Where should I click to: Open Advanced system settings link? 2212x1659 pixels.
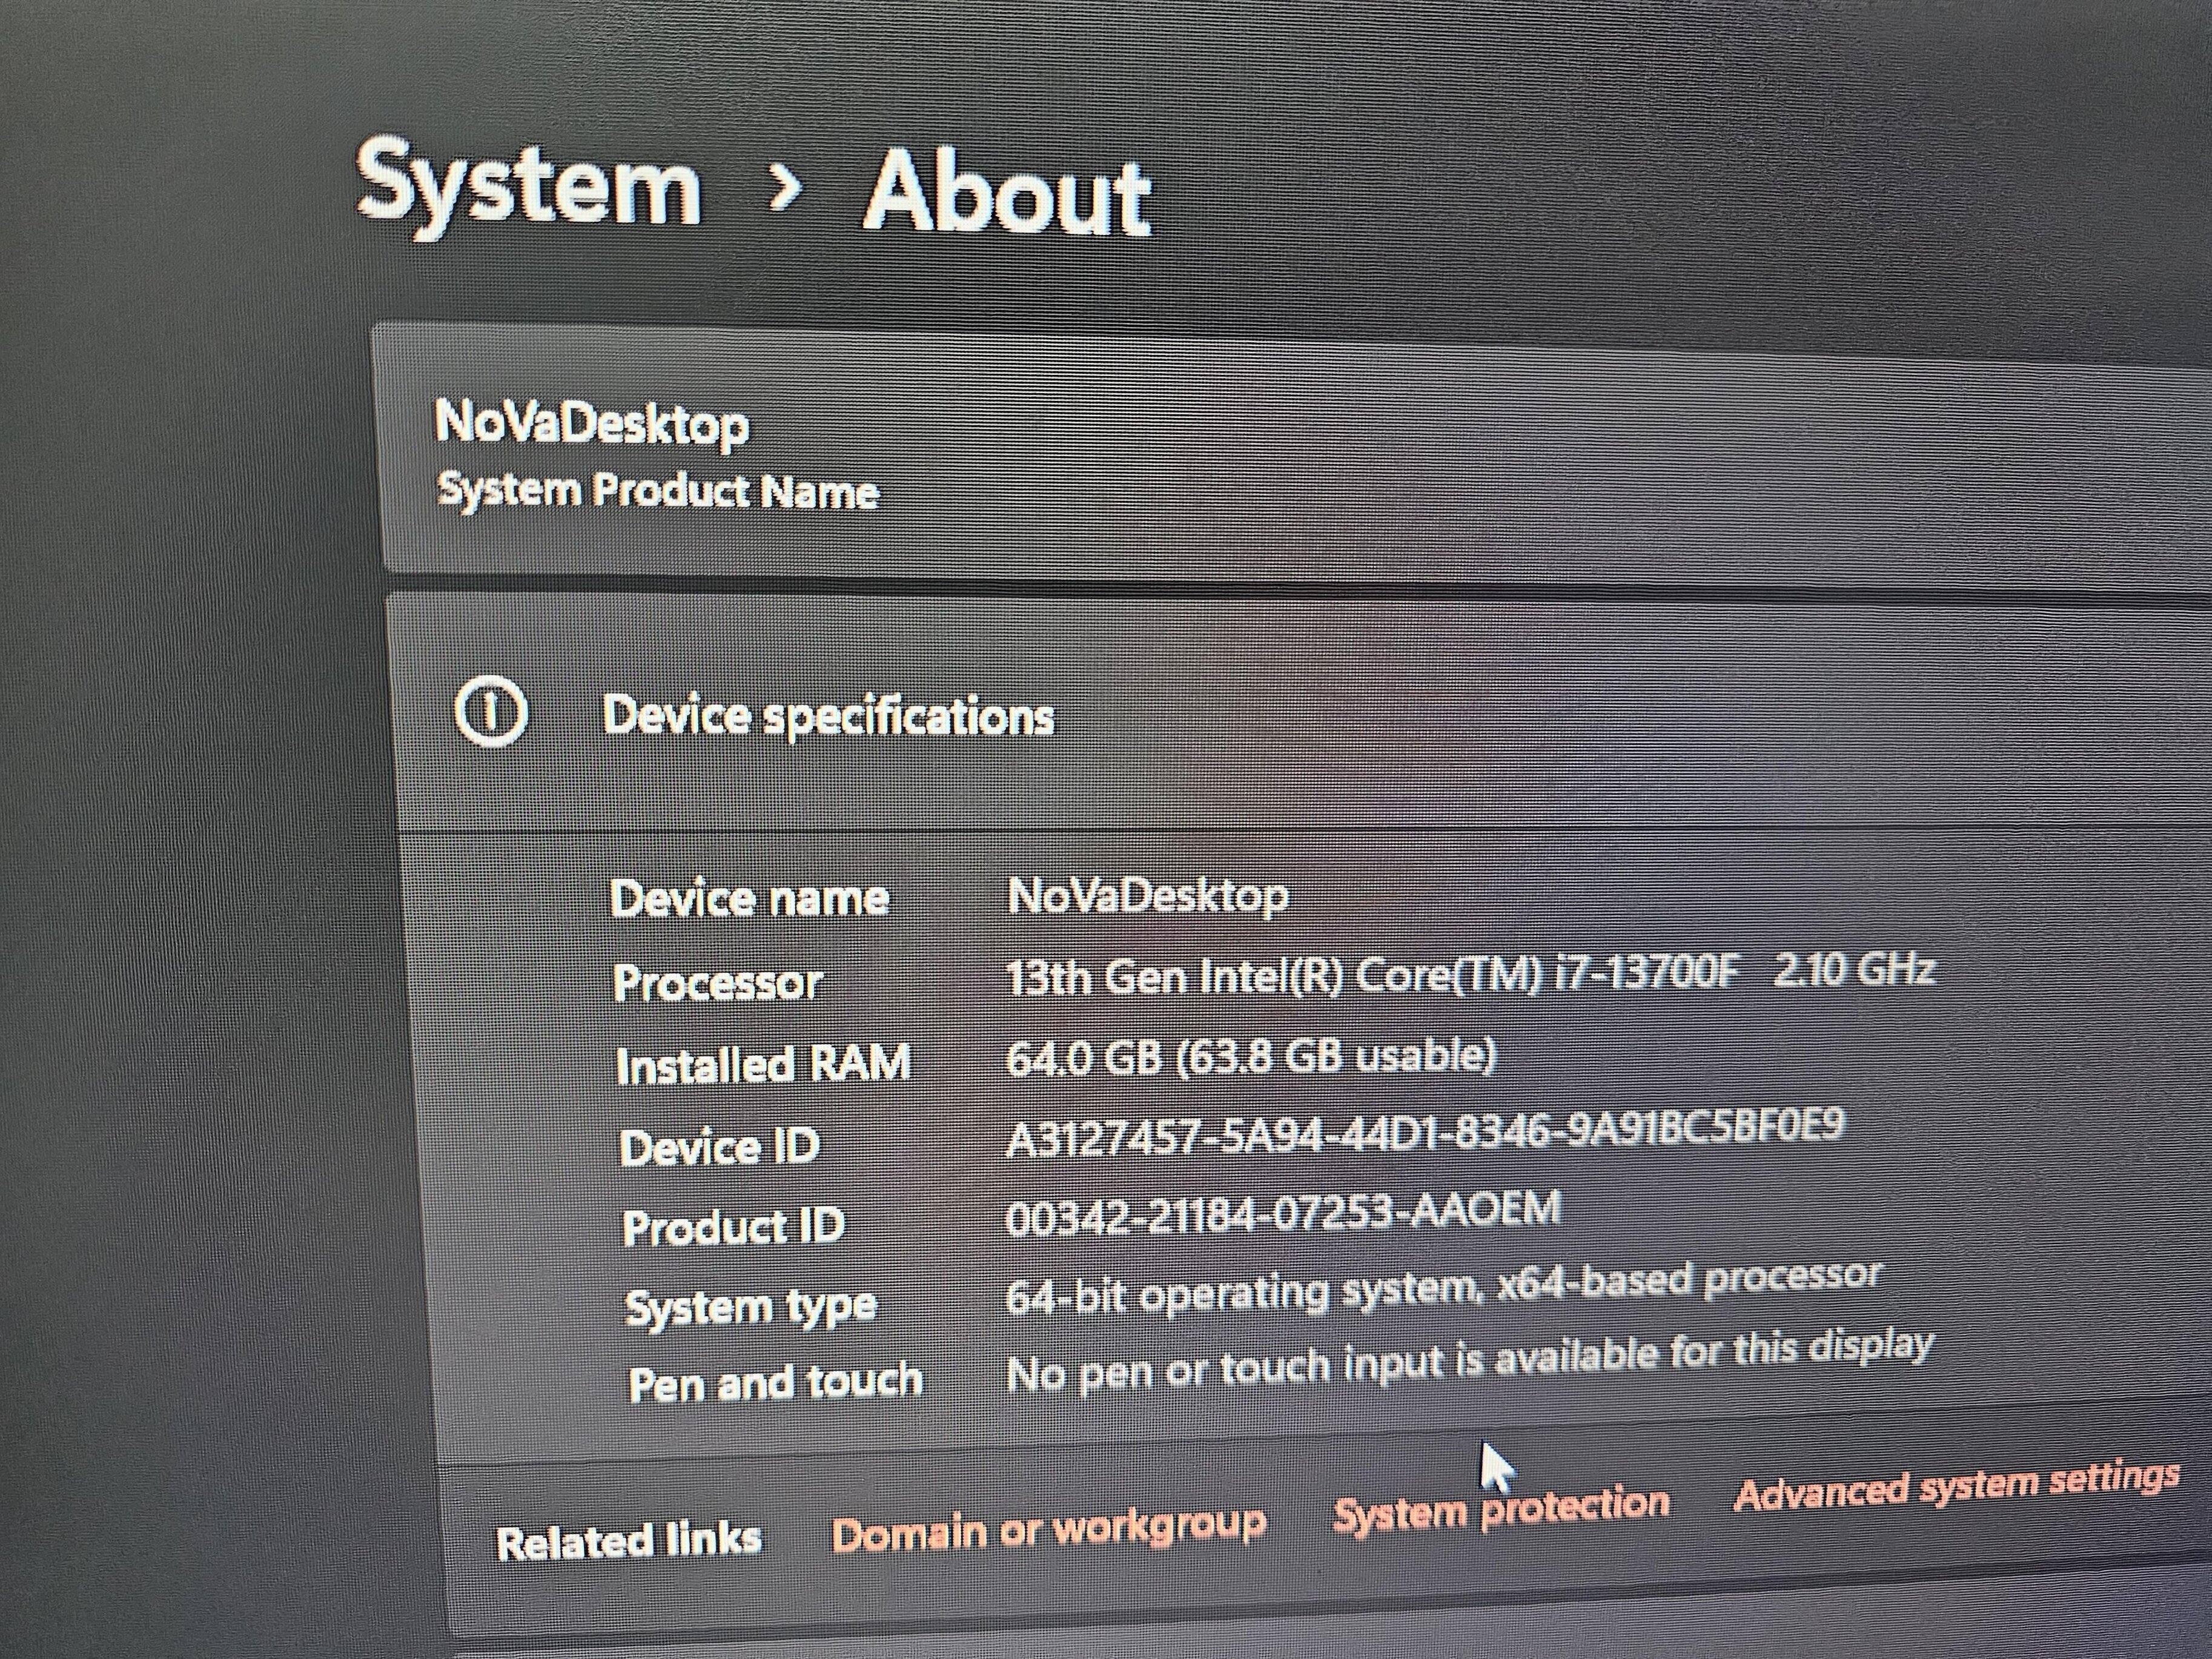tap(1956, 1487)
